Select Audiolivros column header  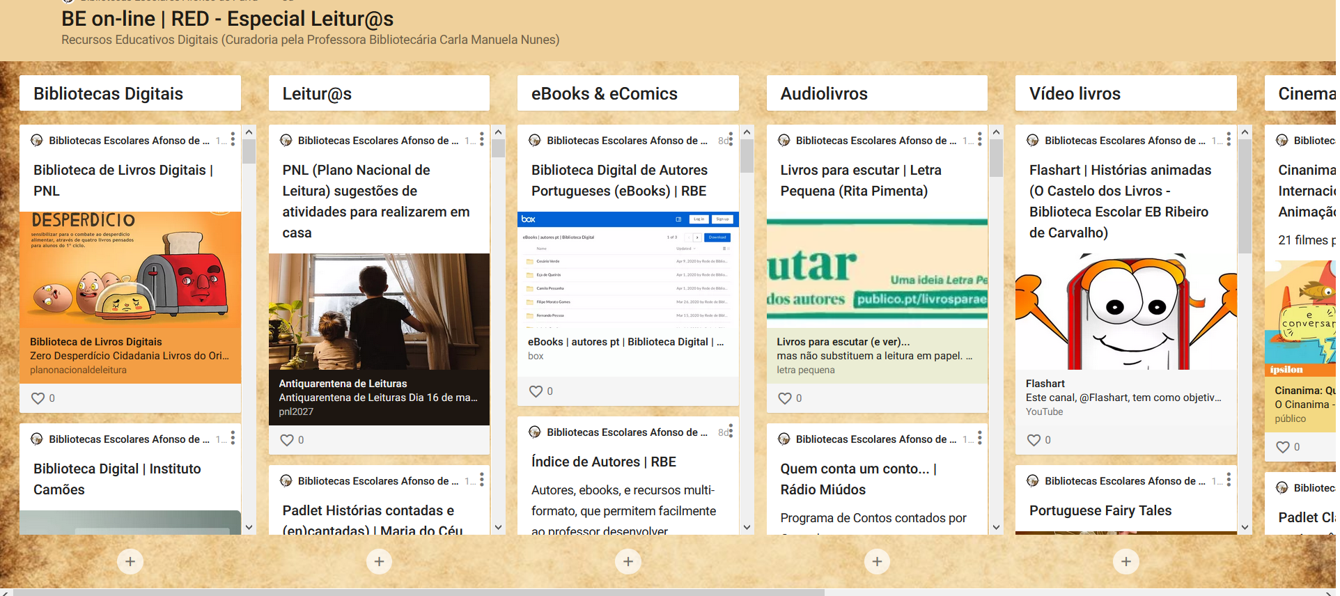[877, 93]
